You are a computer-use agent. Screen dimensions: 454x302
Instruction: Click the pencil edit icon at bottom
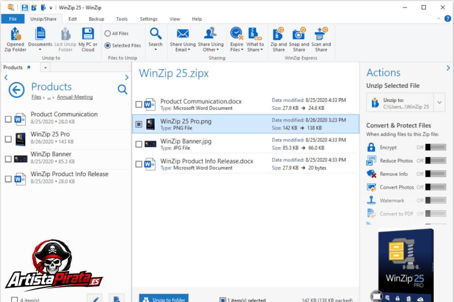(x=95, y=299)
